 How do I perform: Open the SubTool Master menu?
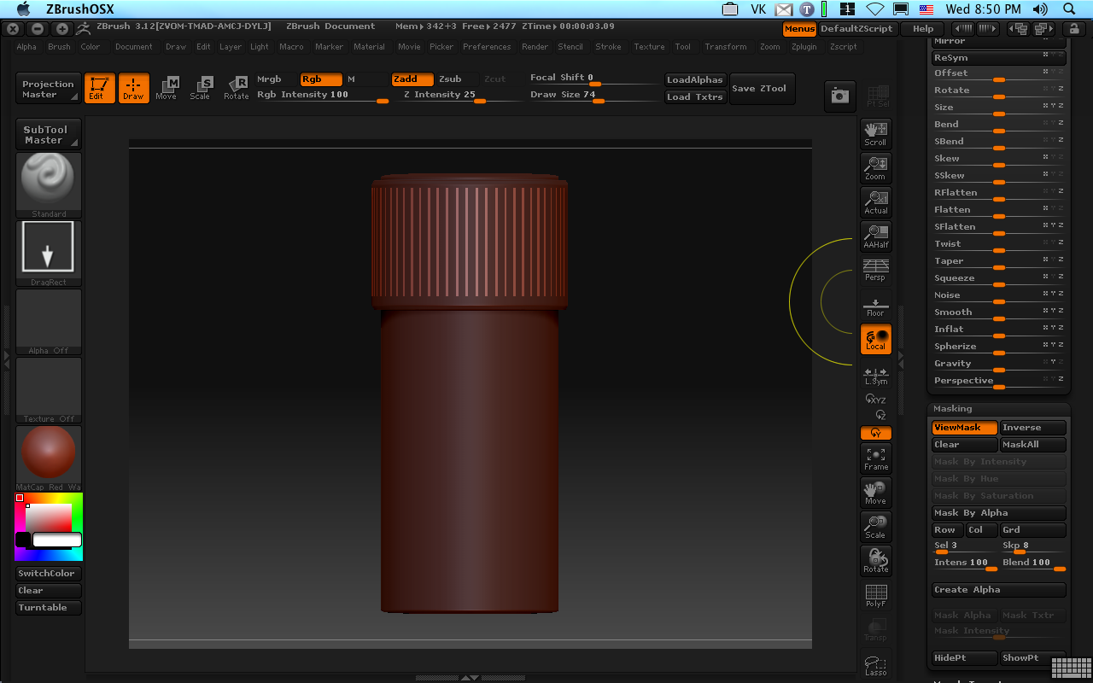(48, 135)
